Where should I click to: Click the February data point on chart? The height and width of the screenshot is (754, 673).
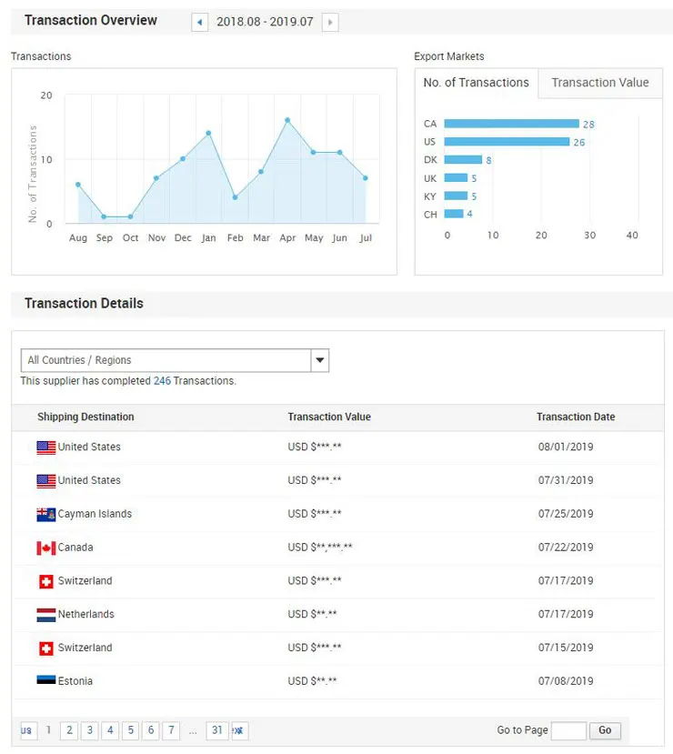(x=235, y=197)
